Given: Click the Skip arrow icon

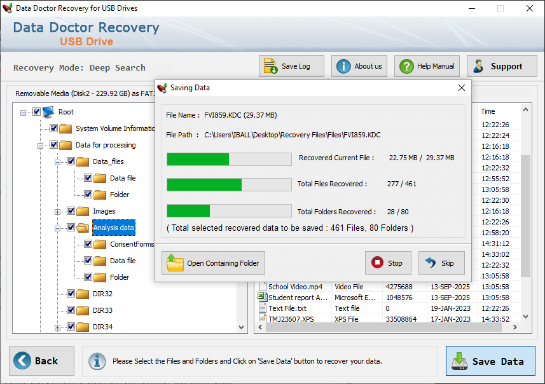Looking at the screenshot, I should pos(431,263).
